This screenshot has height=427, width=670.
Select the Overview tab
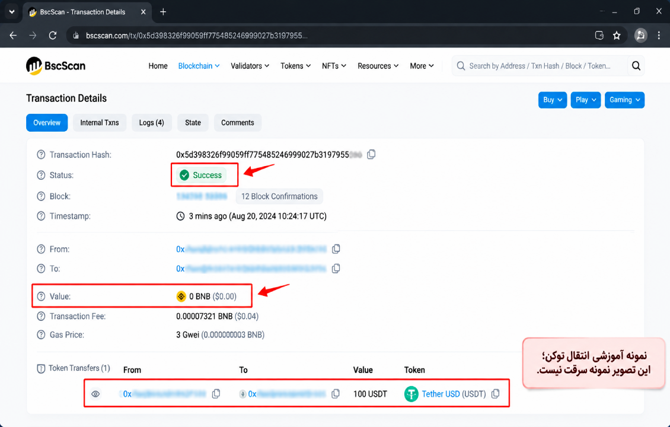(x=47, y=123)
